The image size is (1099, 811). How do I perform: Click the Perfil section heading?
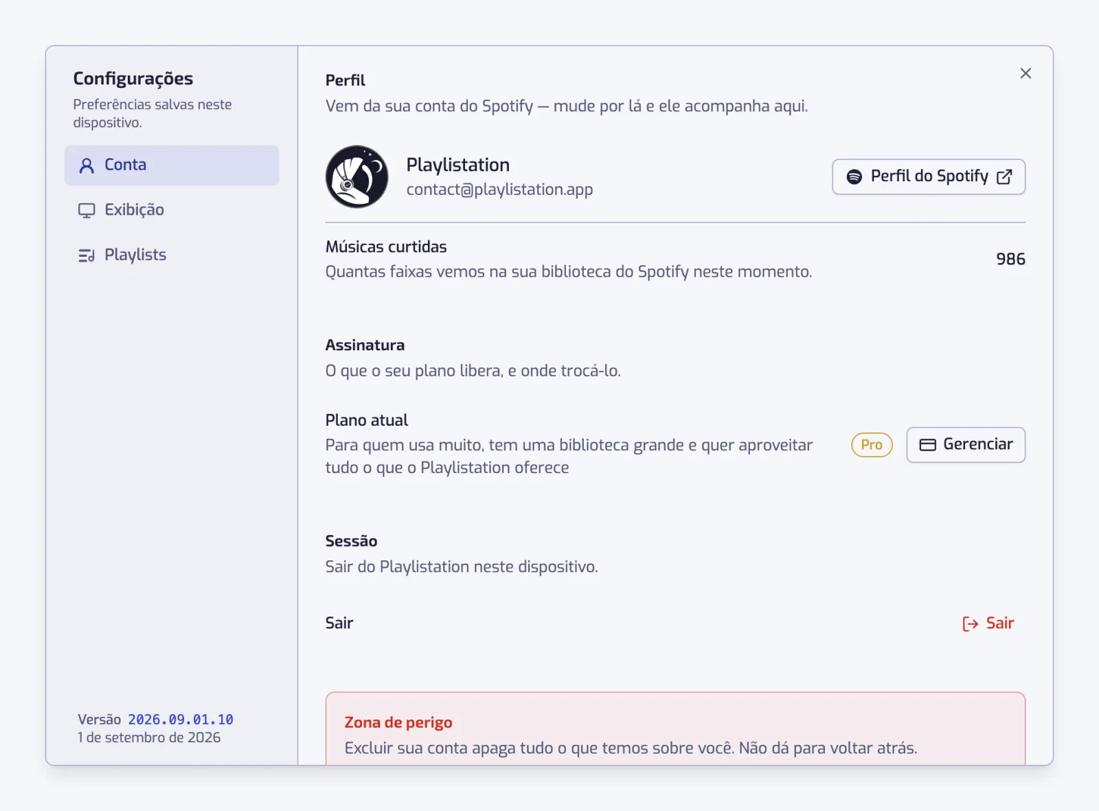click(345, 80)
